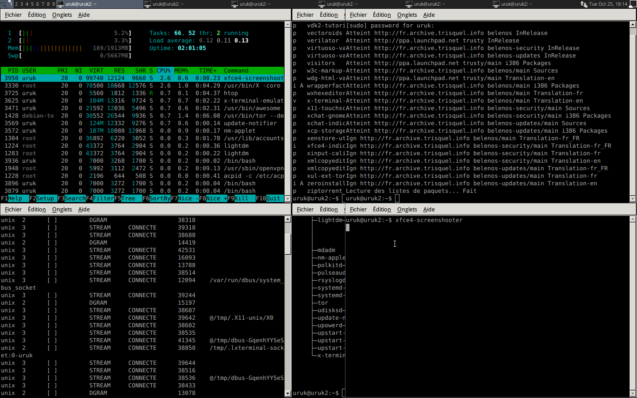Click down arrow of the apt update terminal scrollbar
The image size is (637, 398).
[x=633, y=199]
